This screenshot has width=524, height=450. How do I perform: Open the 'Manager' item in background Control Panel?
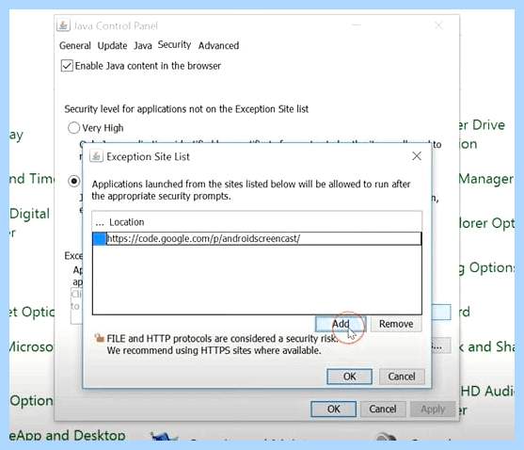485,179
